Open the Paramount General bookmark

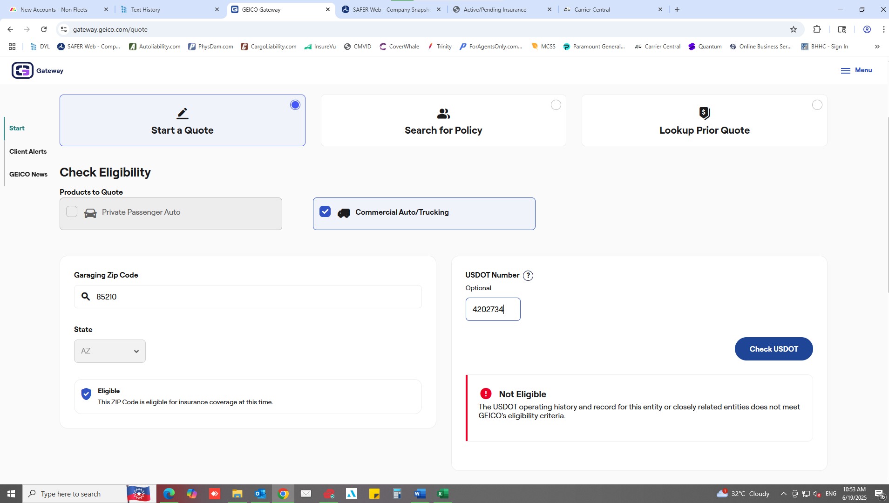point(594,47)
